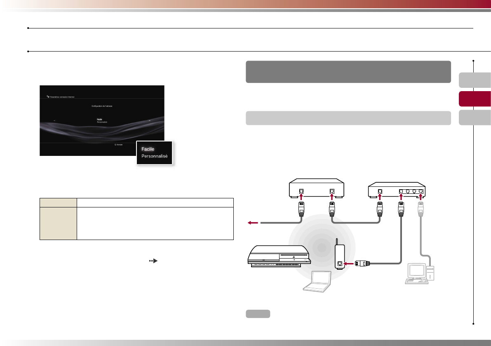Viewport: 491px width, 346px height.
Task: Click the red arrow pointing to the Internet line
Action: click(253, 223)
